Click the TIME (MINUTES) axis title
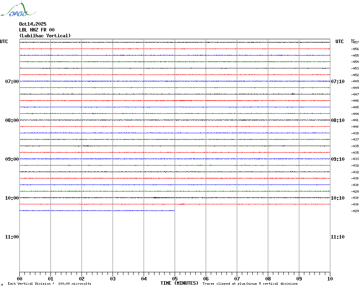 pos(179,283)
